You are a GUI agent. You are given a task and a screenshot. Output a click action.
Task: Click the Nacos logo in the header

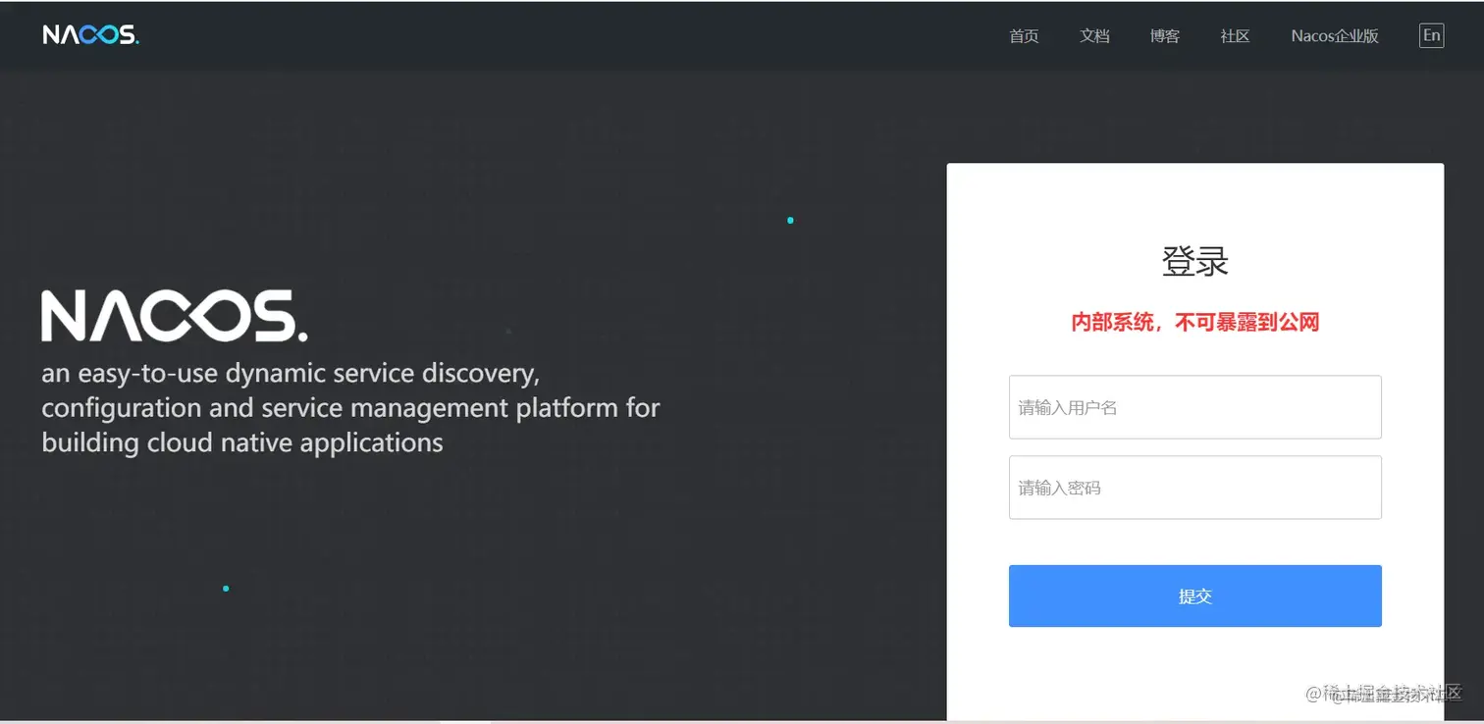tap(91, 35)
